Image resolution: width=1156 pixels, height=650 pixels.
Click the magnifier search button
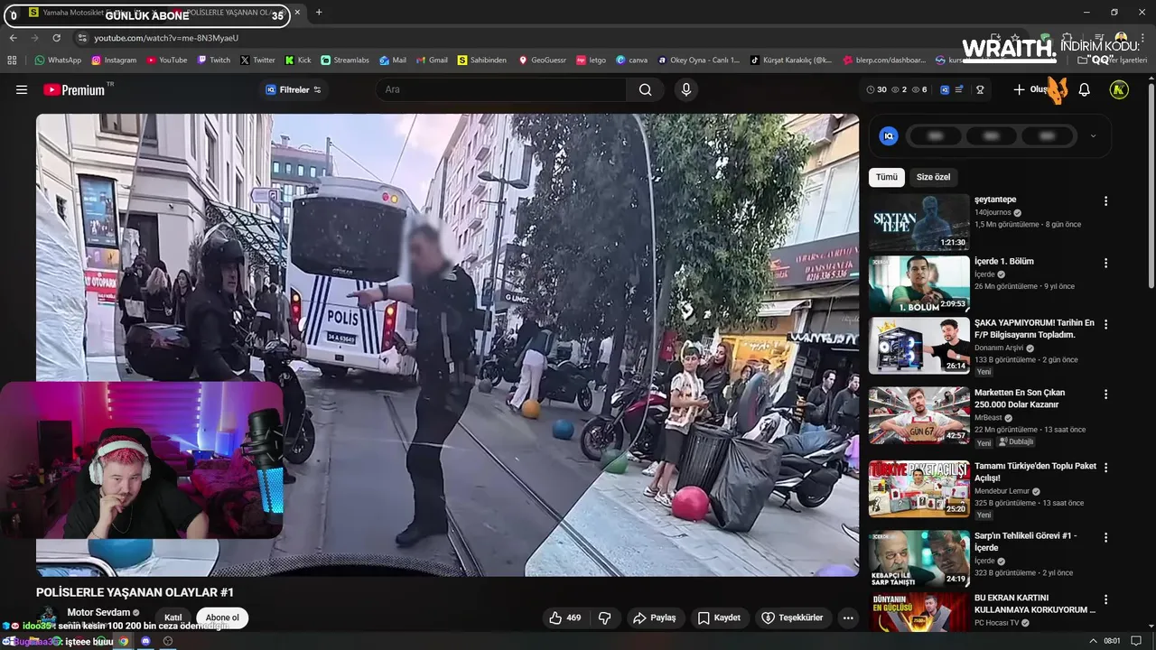(645, 89)
